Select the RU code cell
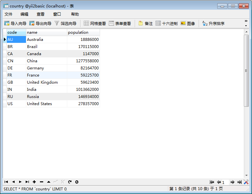 click(16, 97)
